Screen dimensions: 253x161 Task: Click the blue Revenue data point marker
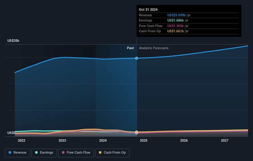[x=137, y=58]
